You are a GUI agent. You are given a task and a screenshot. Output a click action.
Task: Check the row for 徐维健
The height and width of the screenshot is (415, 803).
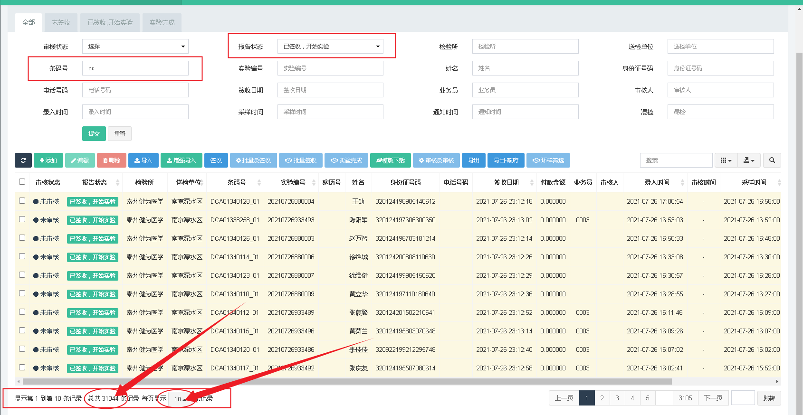point(22,274)
